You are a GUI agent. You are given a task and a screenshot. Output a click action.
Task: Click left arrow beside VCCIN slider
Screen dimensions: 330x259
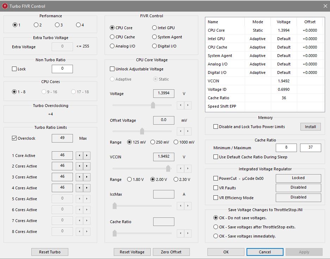click(x=181, y=169)
